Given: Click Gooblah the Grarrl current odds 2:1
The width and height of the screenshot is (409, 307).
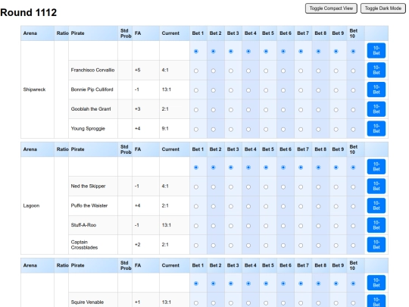Looking at the screenshot, I should click(x=165, y=109).
